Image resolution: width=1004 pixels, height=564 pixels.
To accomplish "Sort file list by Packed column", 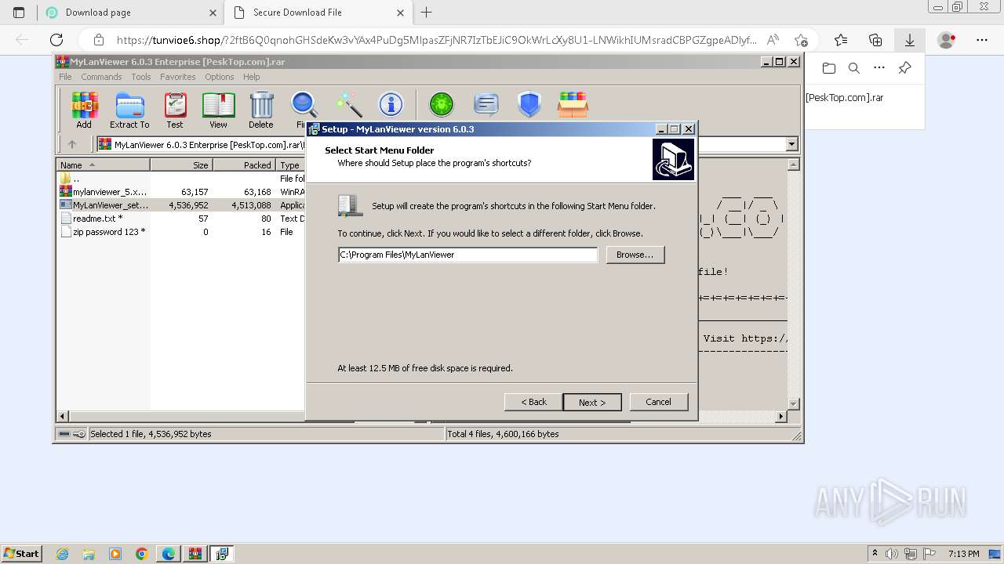I will coord(244,165).
